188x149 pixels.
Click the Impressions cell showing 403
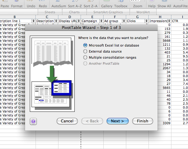[164, 52]
